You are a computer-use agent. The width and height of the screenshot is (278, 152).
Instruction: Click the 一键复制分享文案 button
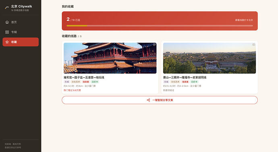click(x=160, y=100)
